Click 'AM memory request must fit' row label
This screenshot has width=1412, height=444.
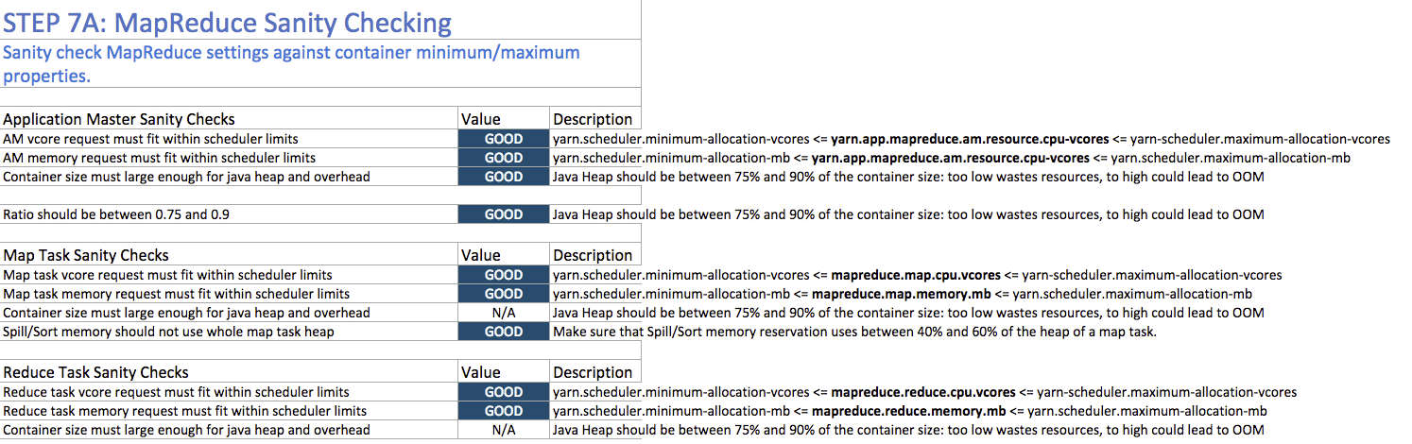(160, 158)
